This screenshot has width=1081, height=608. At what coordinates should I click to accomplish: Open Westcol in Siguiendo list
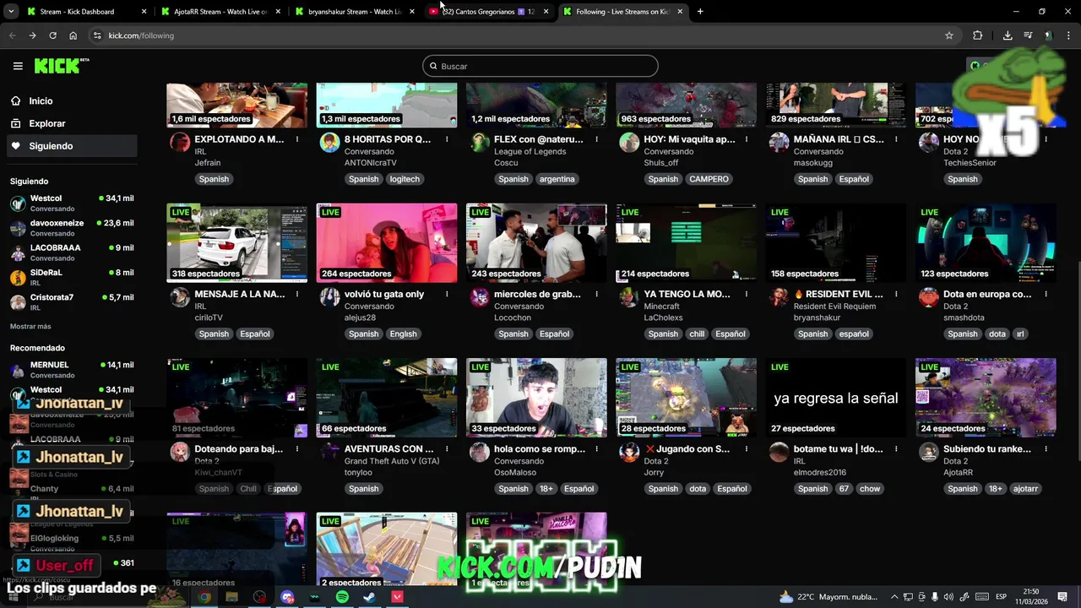point(72,203)
